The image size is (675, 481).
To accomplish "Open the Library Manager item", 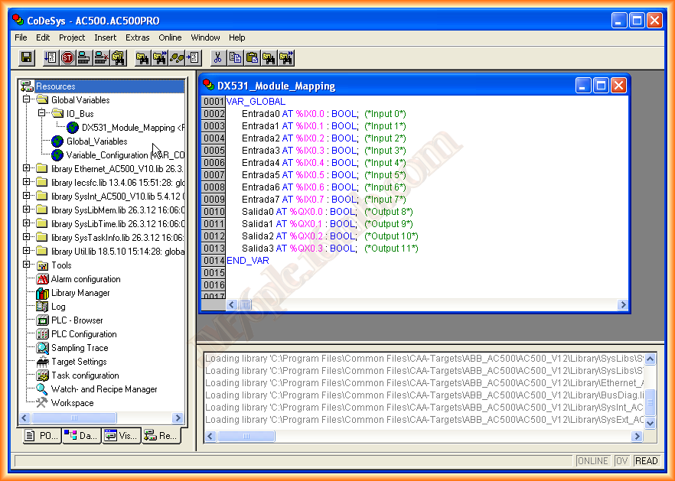I will [x=80, y=293].
